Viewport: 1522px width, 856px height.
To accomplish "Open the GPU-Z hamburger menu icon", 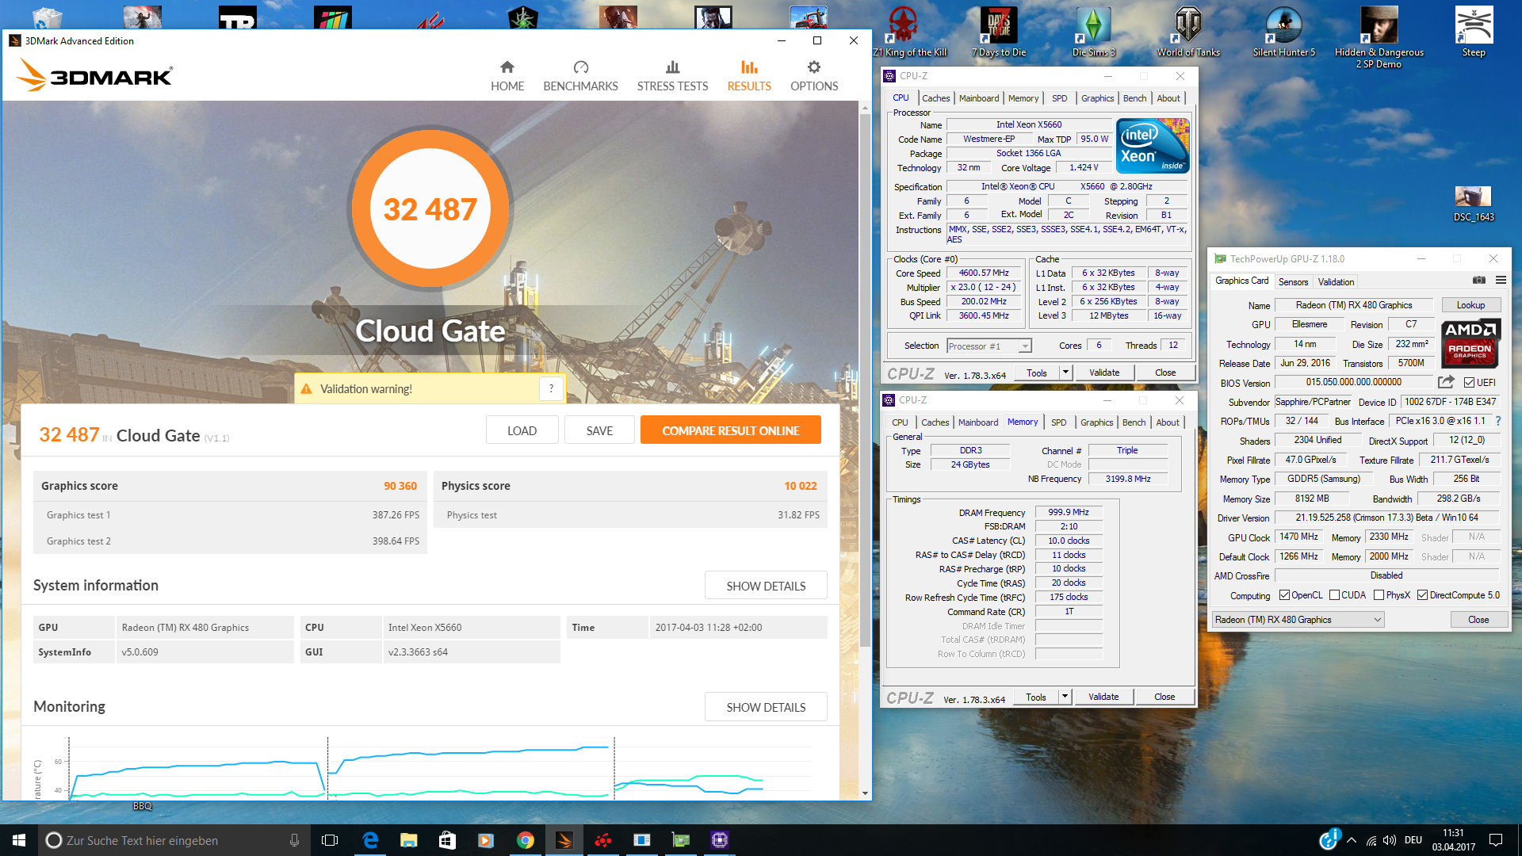I will pos(1501,281).
